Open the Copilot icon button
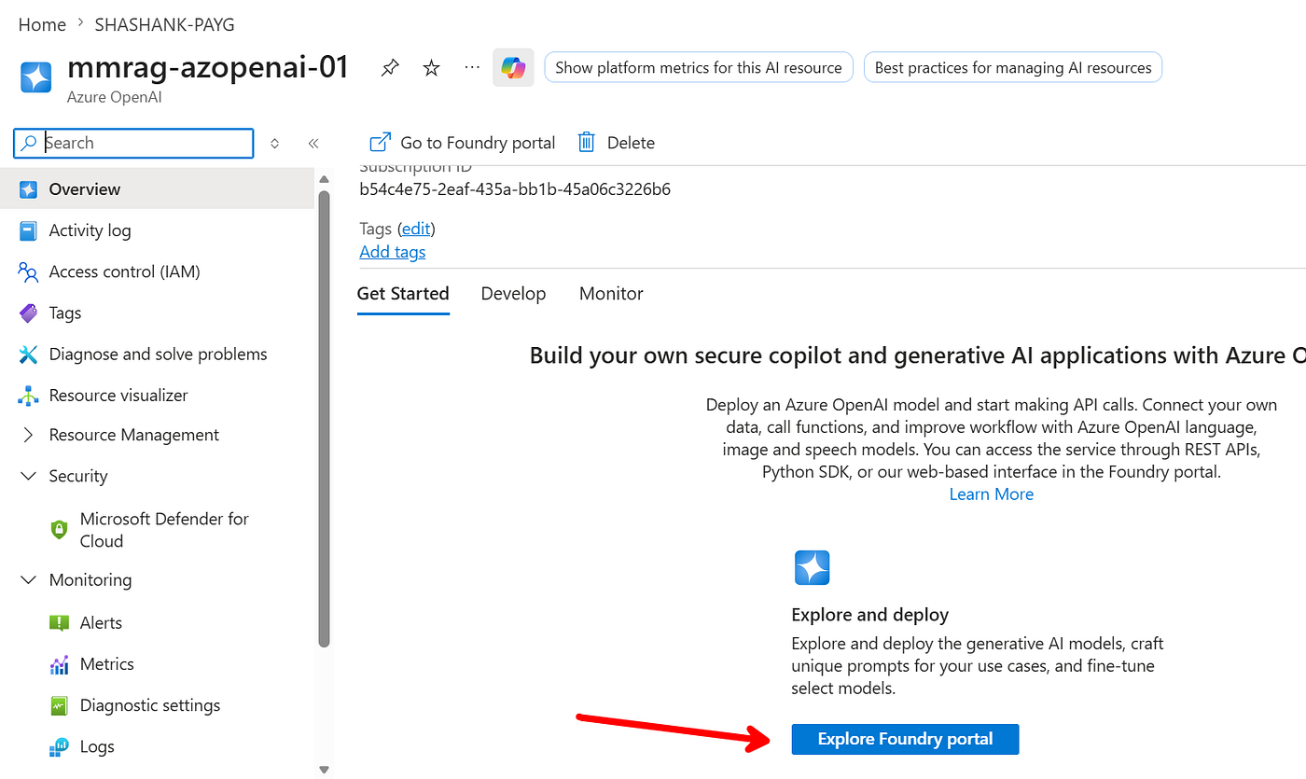The image size is (1306, 779). [x=513, y=68]
